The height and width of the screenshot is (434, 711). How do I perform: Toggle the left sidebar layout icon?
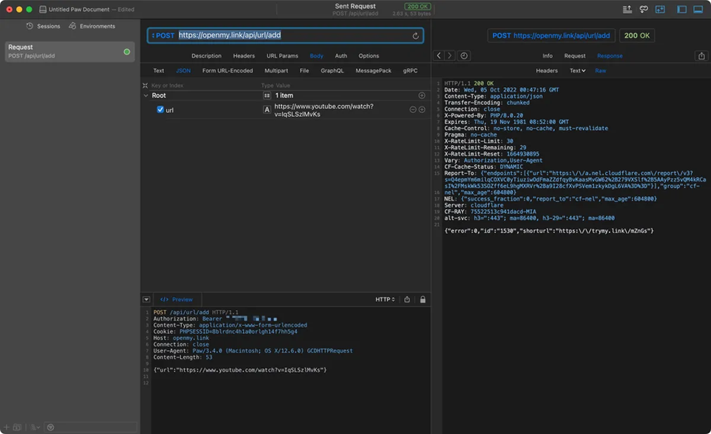click(681, 9)
